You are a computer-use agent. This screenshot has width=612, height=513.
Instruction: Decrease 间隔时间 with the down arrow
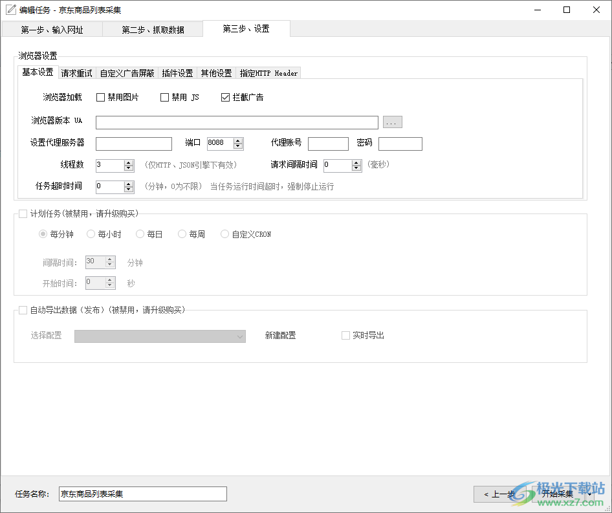tap(110, 265)
